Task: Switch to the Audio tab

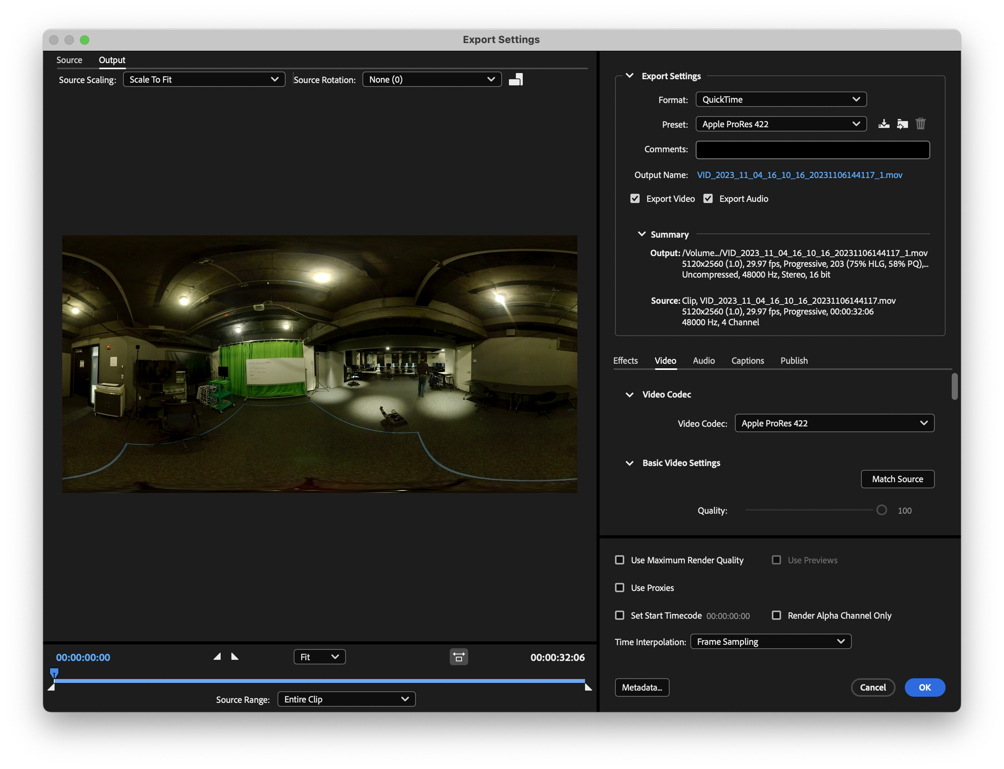Action: [x=703, y=360]
